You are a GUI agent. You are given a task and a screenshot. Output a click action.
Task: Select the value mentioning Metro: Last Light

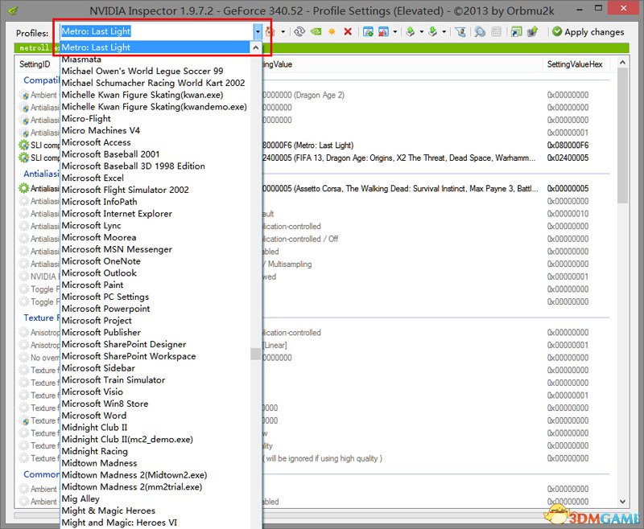[308, 146]
